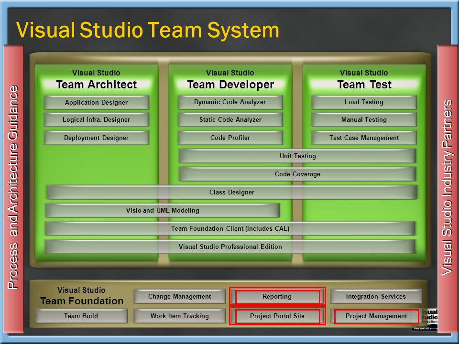
Task: Select the Code Profiler box
Action: click(x=230, y=138)
